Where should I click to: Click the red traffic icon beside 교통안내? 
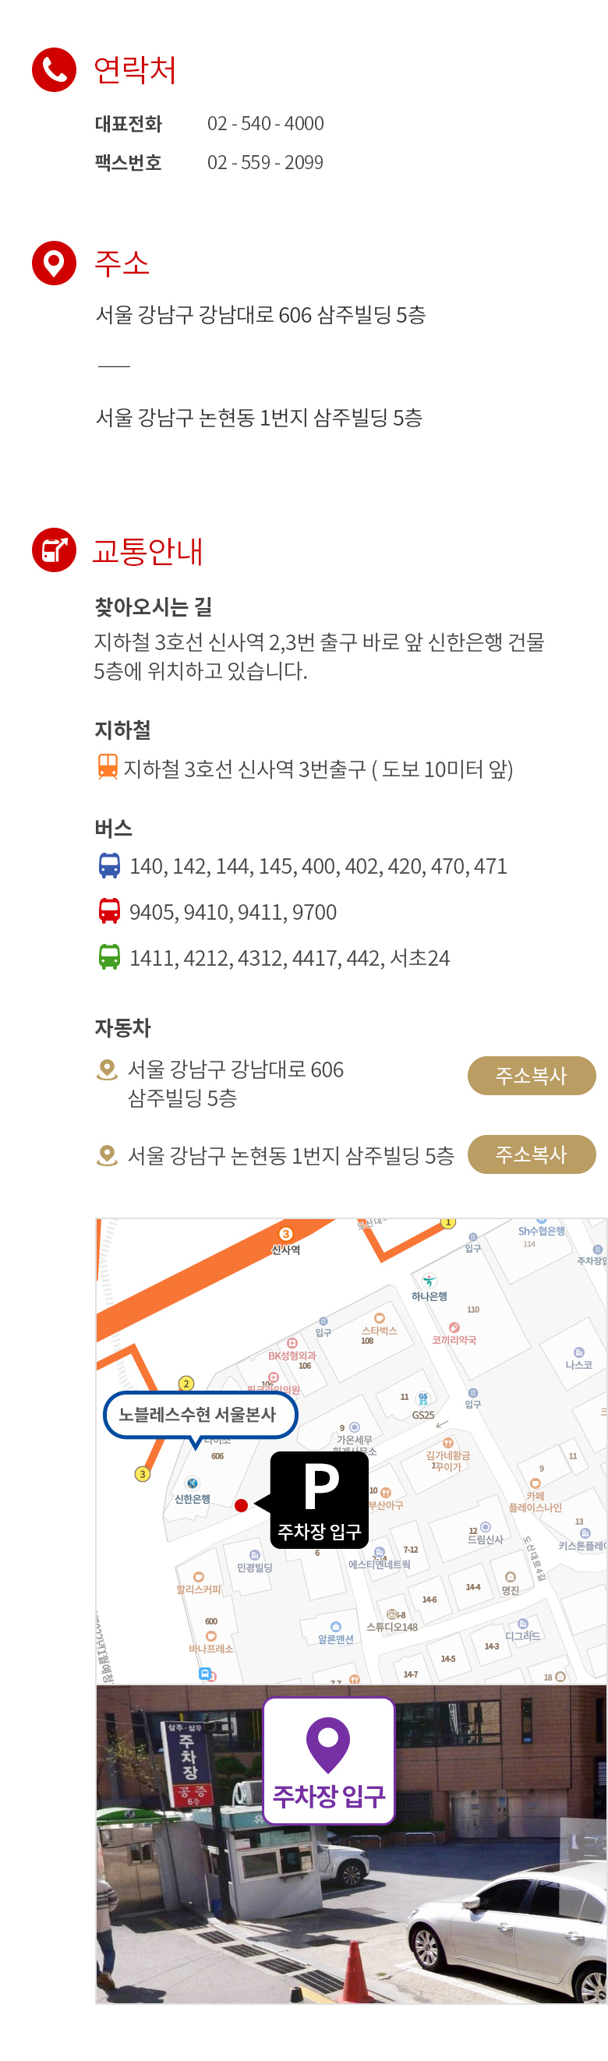coord(54,550)
